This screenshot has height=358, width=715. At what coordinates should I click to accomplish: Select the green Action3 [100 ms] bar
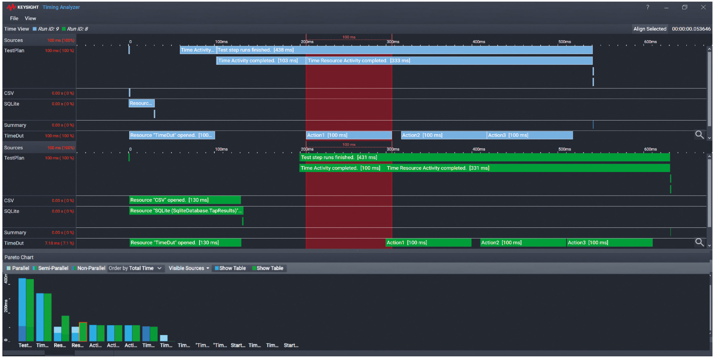[x=610, y=243]
